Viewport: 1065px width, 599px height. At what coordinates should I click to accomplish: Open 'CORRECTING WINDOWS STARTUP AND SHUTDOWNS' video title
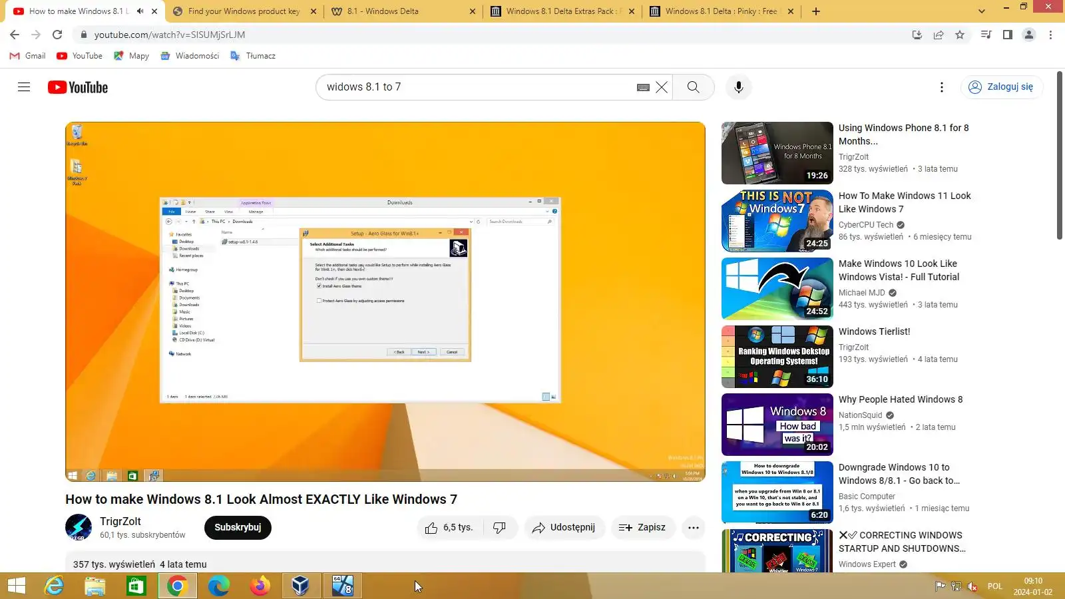tap(902, 542)
